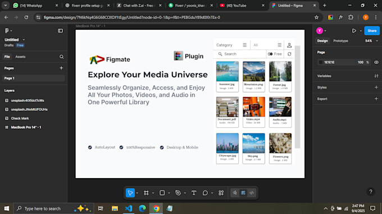Expand the Untitled file name dropdown

pos(24,40)
